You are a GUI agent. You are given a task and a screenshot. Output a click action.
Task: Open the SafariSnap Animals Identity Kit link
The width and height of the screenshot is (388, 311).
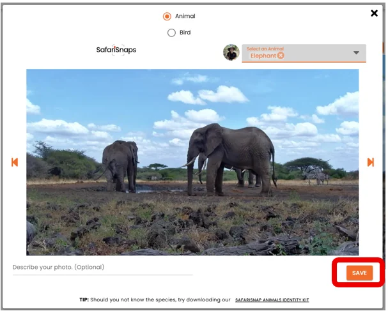pos(272,300)
